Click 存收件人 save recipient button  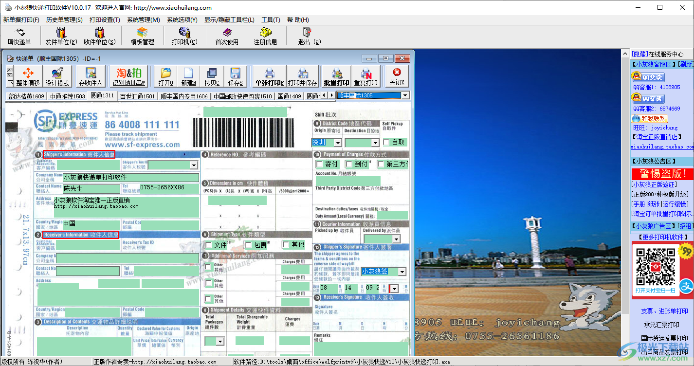(x=91, y=77)
